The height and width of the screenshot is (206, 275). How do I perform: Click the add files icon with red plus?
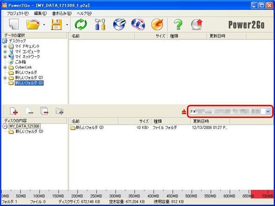tap(14, 111)
